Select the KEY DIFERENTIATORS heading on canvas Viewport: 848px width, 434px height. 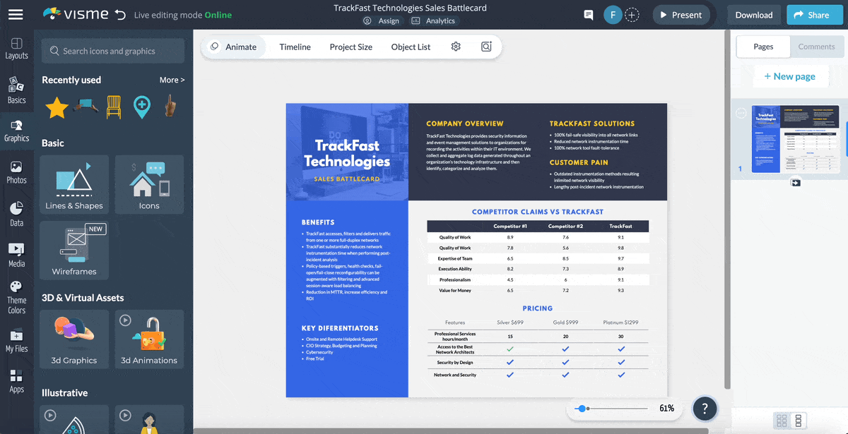(340, 328)
